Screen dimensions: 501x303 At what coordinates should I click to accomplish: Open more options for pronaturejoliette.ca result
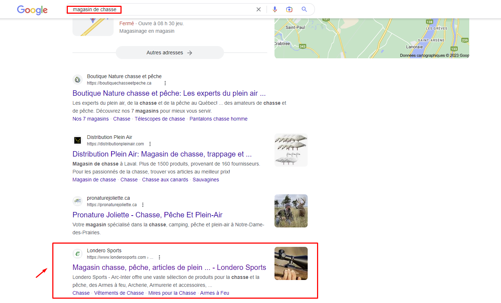coord(143,205)
